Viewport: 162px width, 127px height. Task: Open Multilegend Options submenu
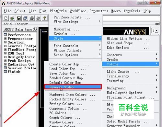(x=131, y=93)
